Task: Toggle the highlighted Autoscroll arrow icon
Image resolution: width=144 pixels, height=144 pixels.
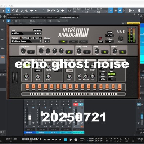Action: pos(120,10)
